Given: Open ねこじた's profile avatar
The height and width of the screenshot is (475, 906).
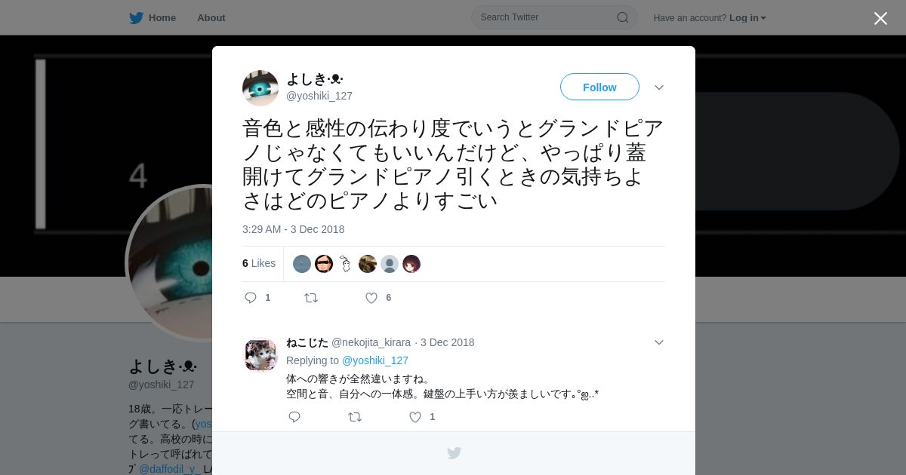Looking at the screenshot, I should [x=260, y=354].
